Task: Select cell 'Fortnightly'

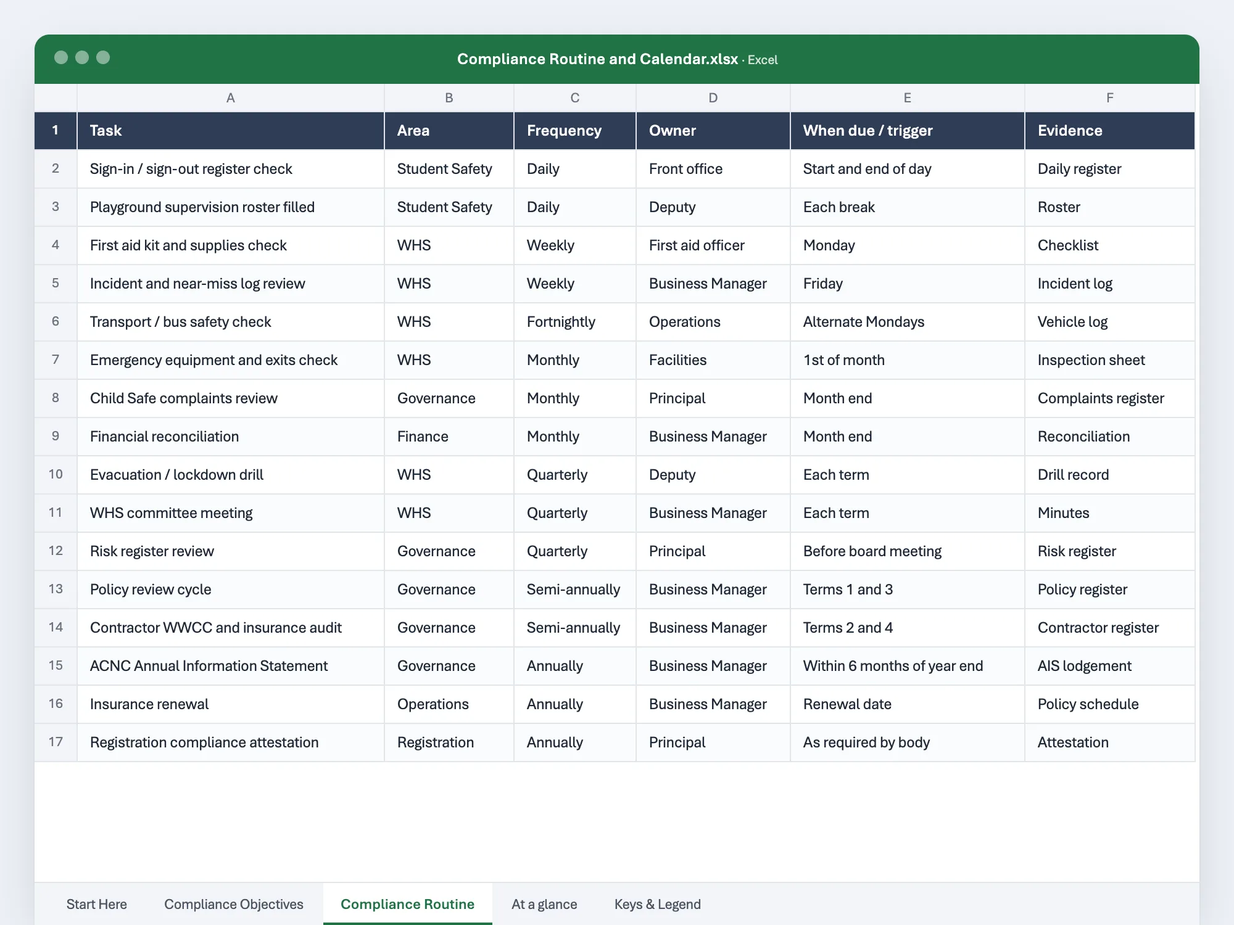Action: (x=575, y=322)
